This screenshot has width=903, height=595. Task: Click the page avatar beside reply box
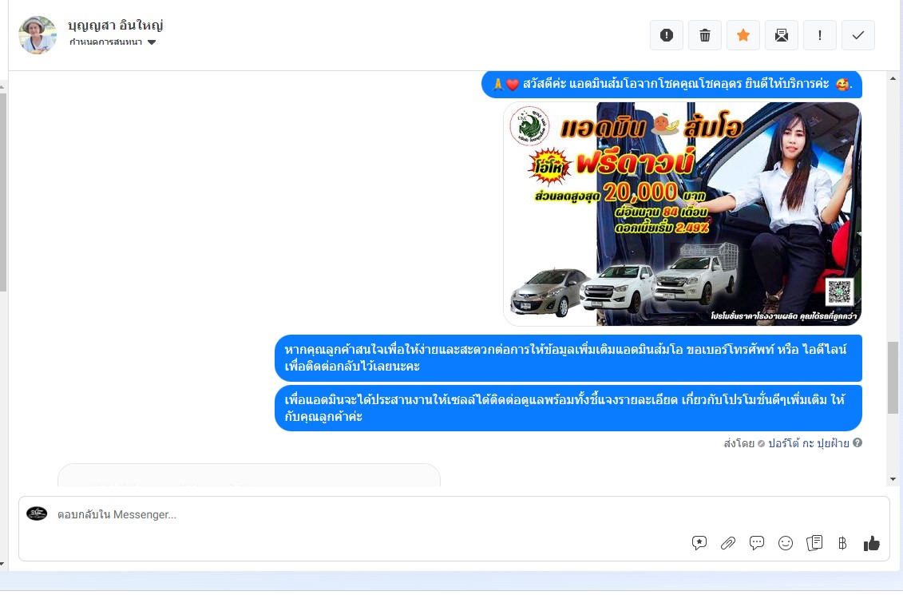pyautogui.click(x=37, y=514)
